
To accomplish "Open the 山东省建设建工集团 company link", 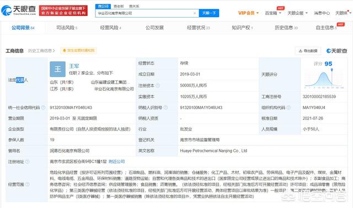I will click(110, 82).
